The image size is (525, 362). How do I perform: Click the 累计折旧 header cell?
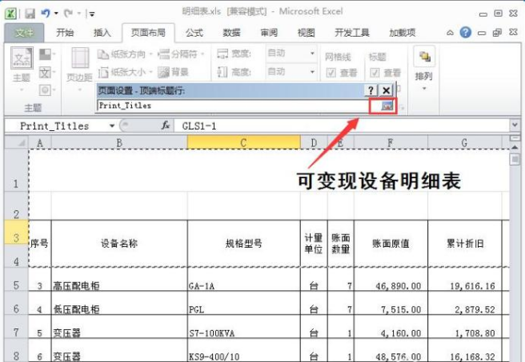click(x=465, y=244)
